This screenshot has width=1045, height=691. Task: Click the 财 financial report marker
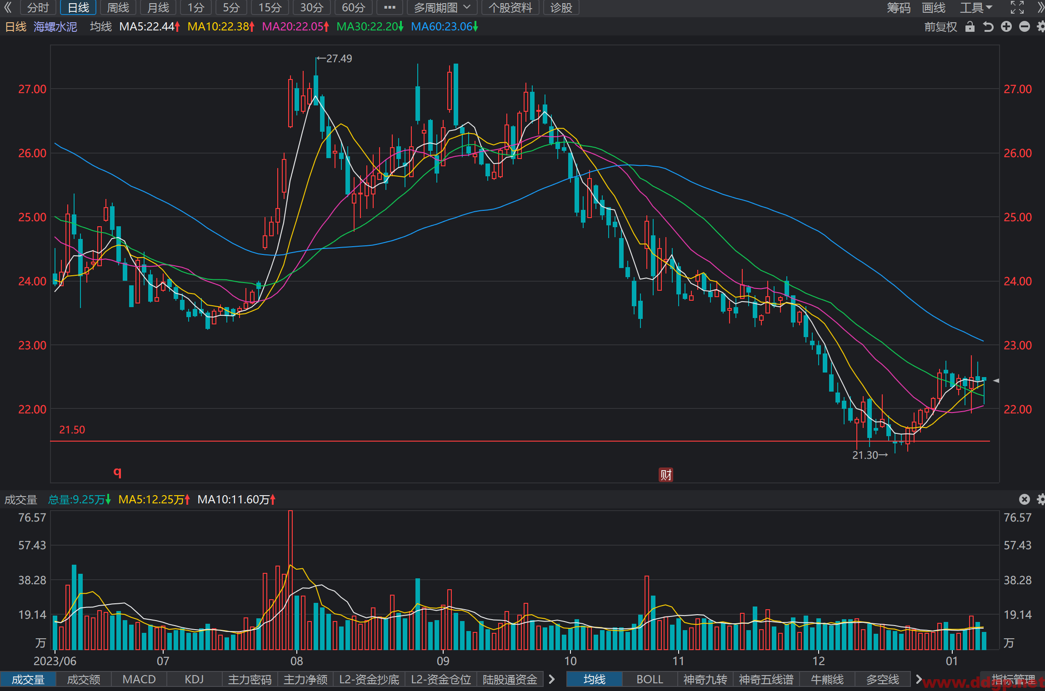click(666, 475)
